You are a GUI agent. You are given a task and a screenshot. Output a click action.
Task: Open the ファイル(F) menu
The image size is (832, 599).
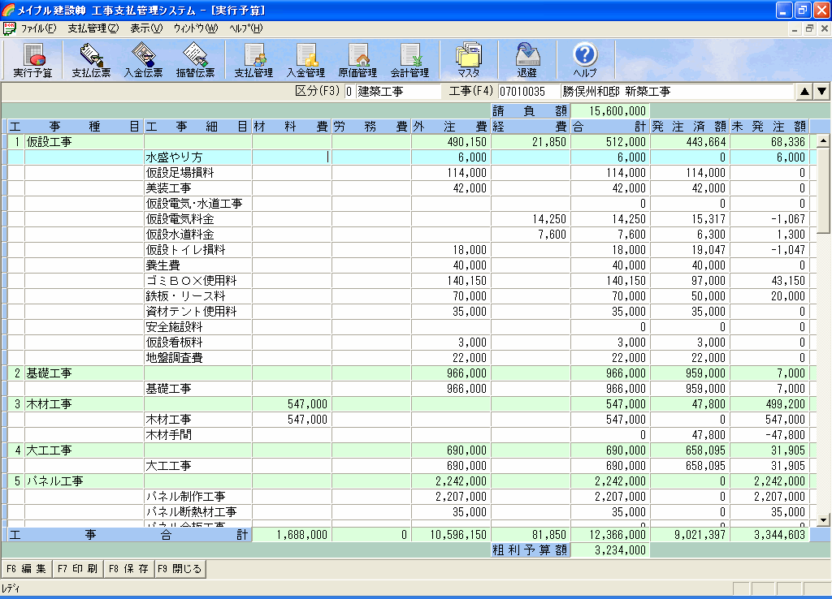pyautogui.click(x=38, y=28)
